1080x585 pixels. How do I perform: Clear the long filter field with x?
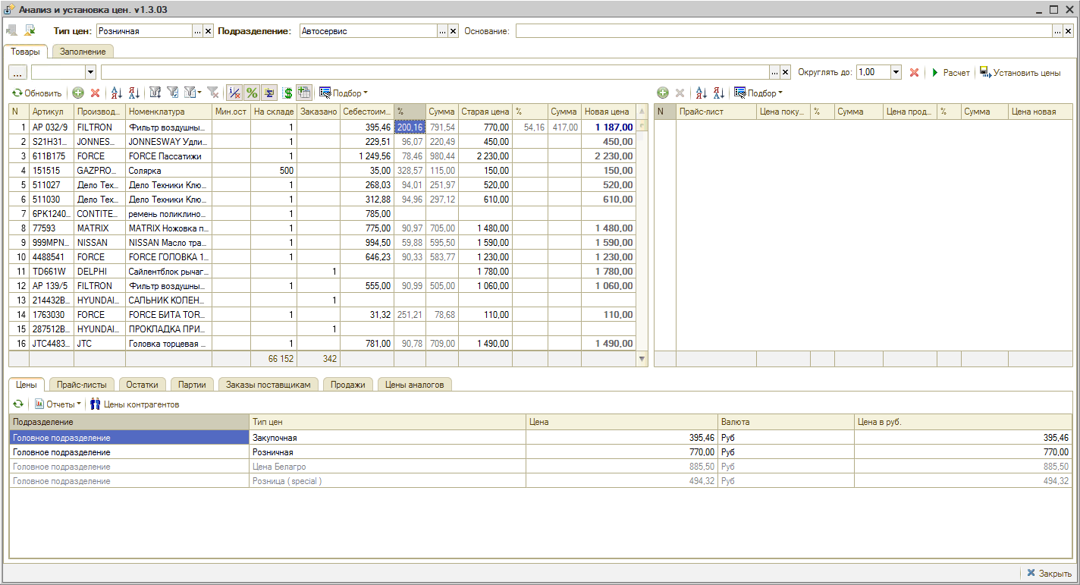pyautogui.click(x=785, y=72)
